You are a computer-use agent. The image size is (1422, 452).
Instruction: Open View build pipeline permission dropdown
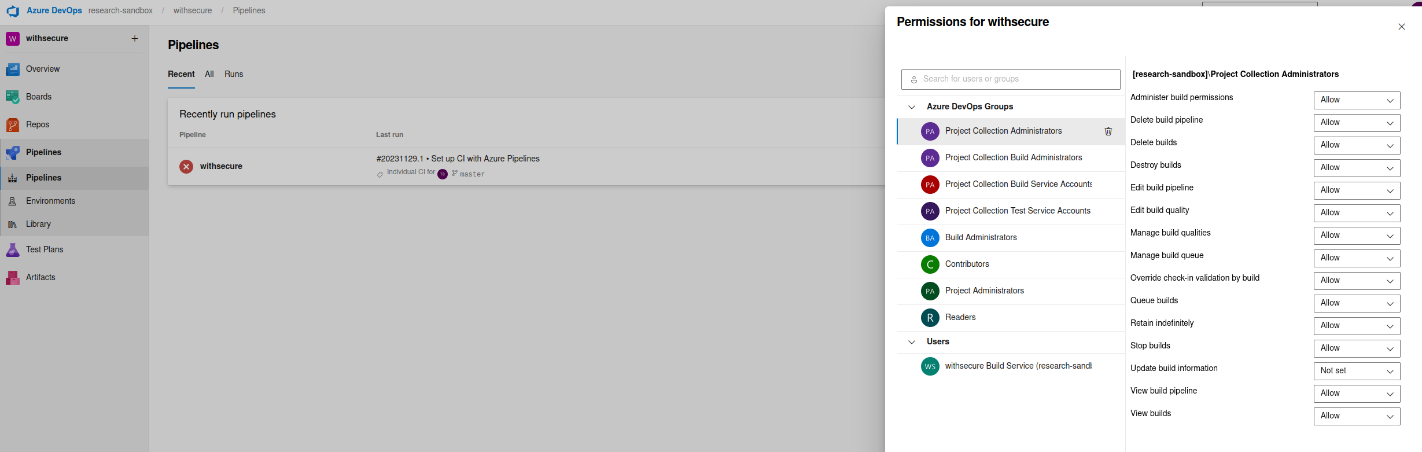tap(1357, 394)
